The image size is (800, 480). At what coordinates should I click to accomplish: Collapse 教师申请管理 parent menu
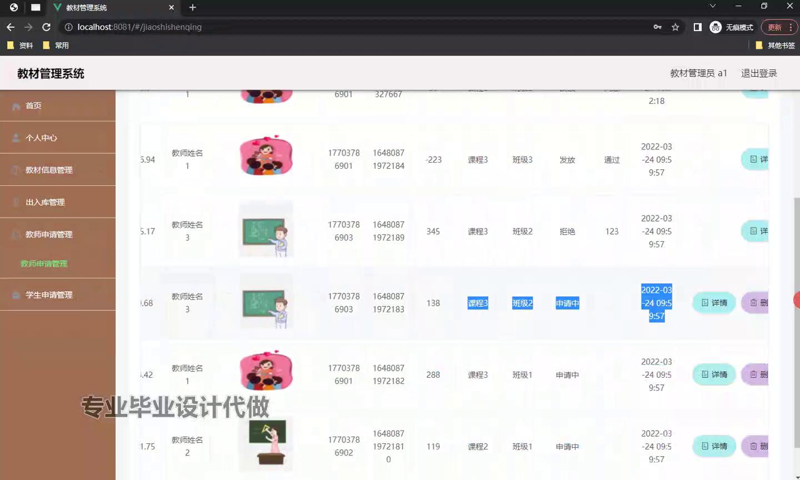coord(58,234)
